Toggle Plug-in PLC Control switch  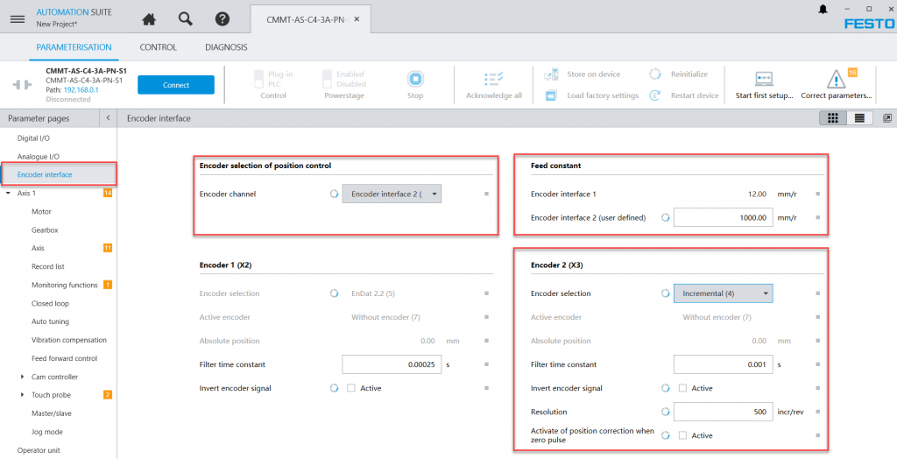tap(258, 79)
